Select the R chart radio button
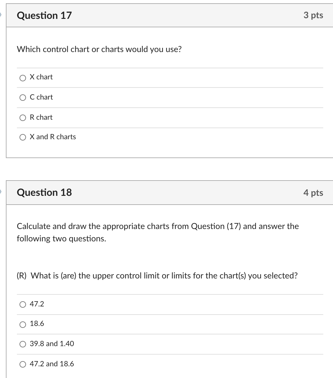 tap(22, 118)
